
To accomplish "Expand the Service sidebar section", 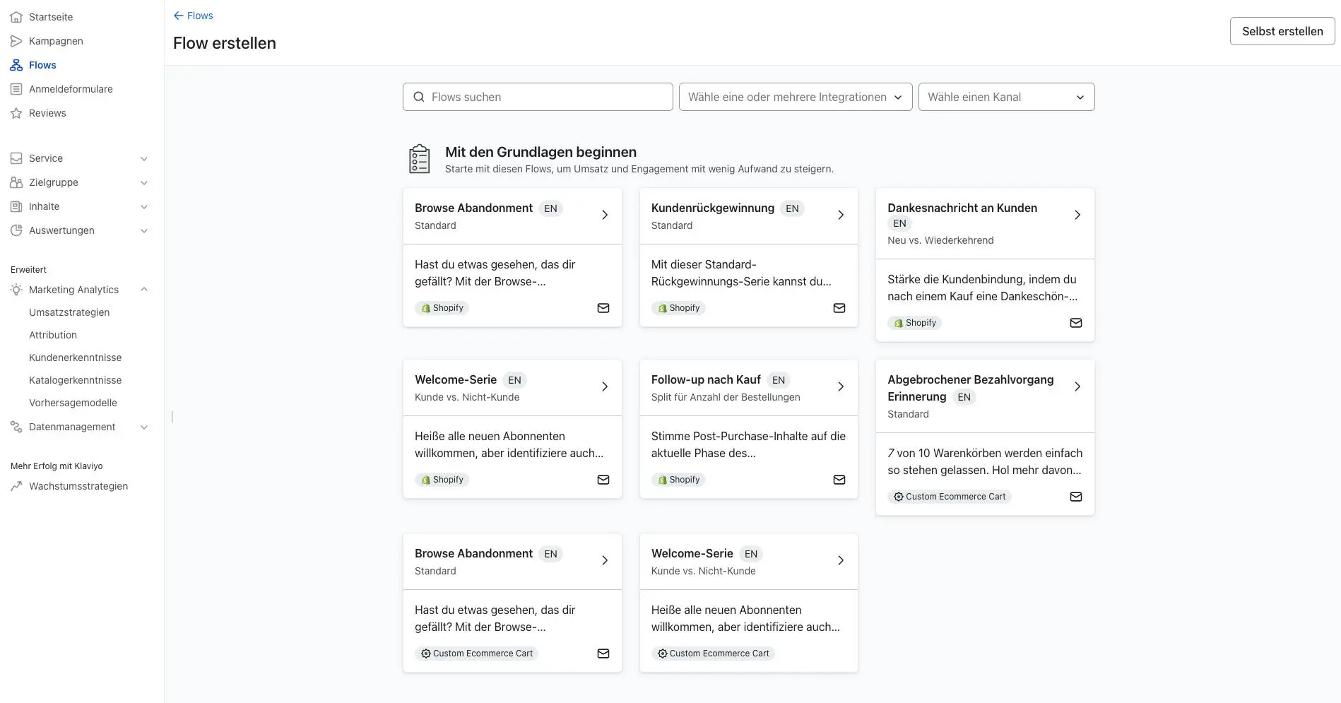I will (x=144, y=159).
